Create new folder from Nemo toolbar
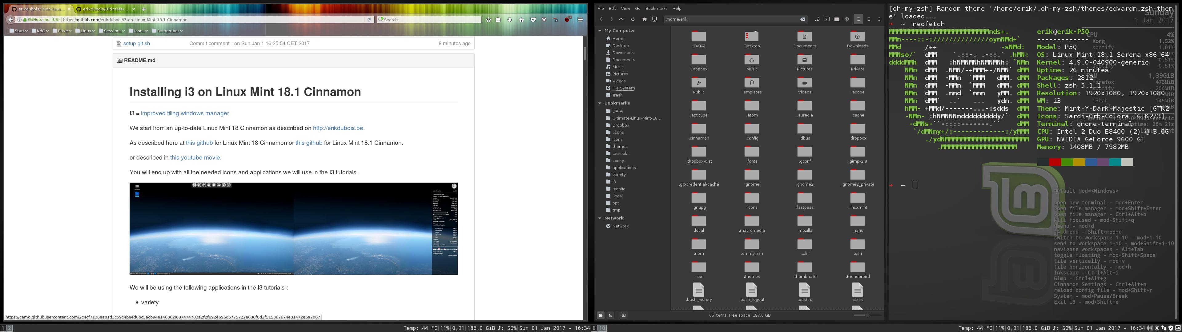This screenshot has width=1182, height=332. [837, 19]
